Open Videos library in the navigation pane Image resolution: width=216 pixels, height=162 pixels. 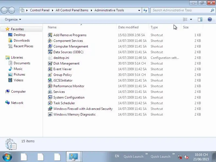(x=18, y=80)
